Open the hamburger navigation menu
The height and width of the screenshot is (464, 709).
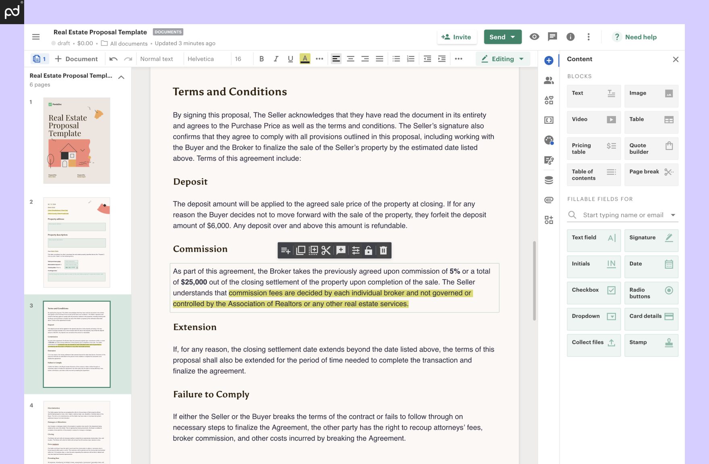click(x=36, y=37)
